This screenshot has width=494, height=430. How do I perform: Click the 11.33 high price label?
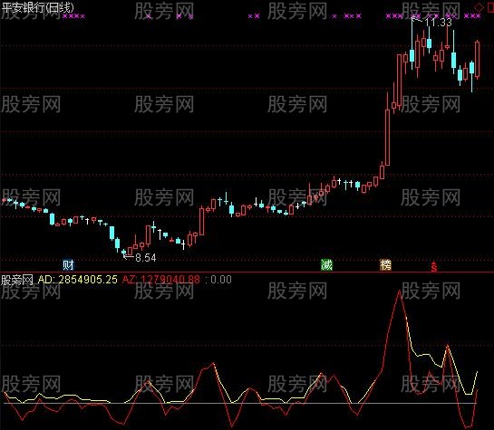438,23
